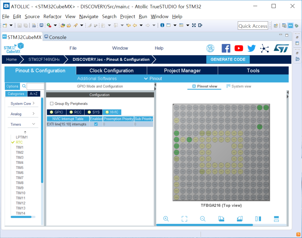Open the Tools tab

click(x=253, y=70)
